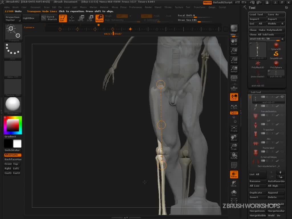This screenshot has height=219, width=292.
Task: Open the Dots stroke type icon
Action: pyautogui.click(x=13, y=51)
